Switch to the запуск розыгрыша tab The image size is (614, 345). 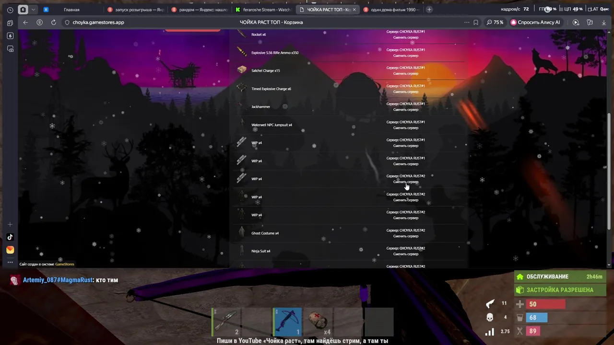pos(136,10)
